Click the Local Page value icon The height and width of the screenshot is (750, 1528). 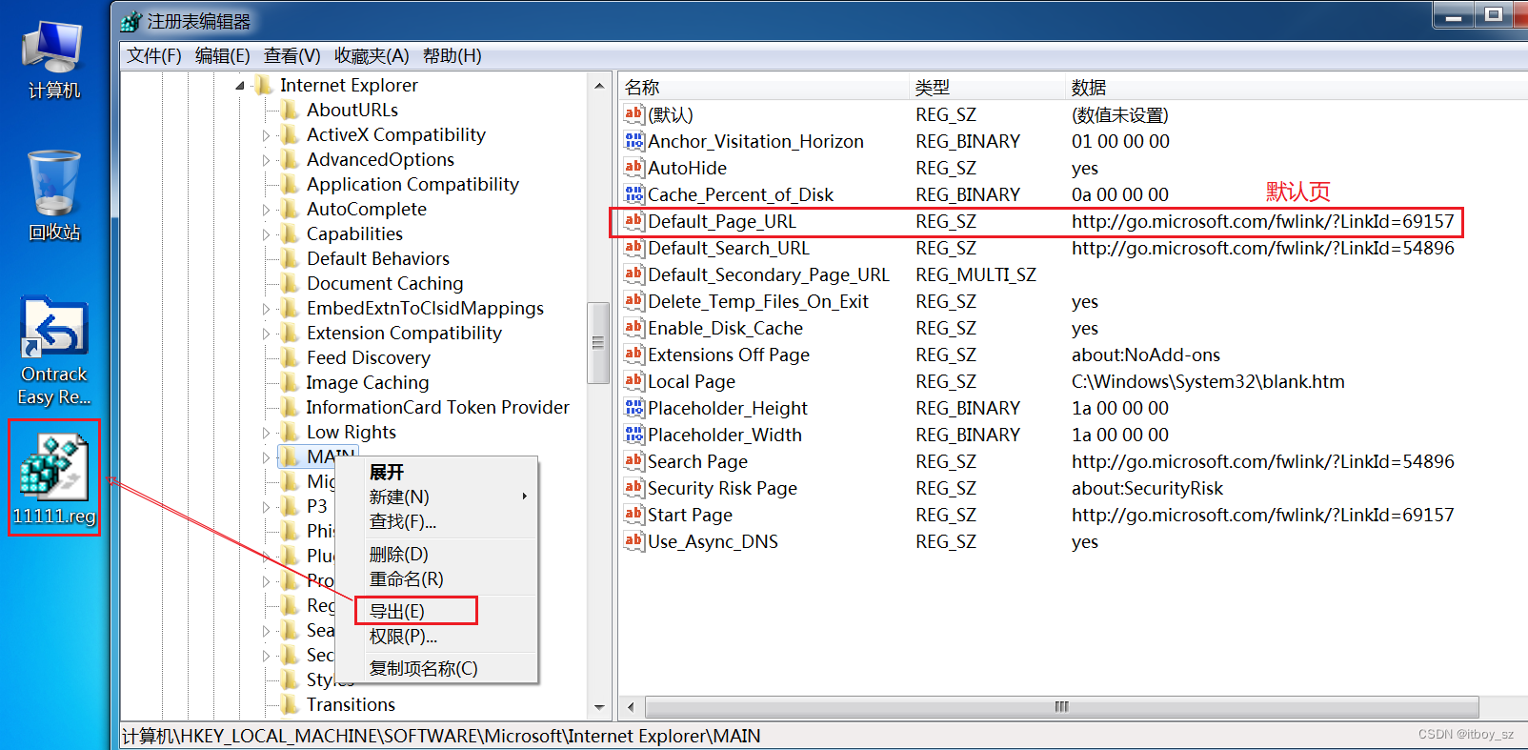point(634,381)
